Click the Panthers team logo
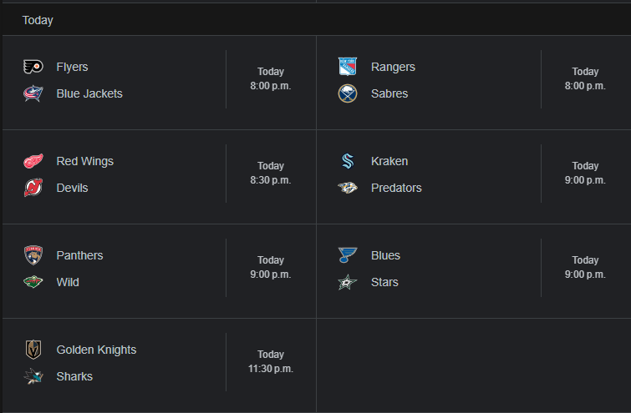 point(33,255)
